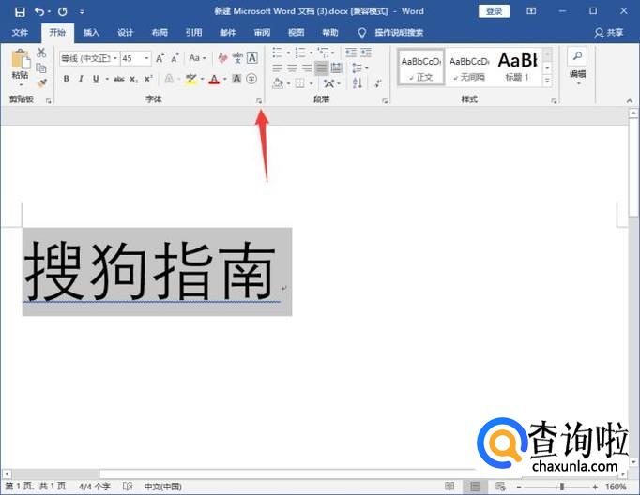Sort the selected text
The height and width of the screenshot is (495, 640).
click(x=358, y=83)
